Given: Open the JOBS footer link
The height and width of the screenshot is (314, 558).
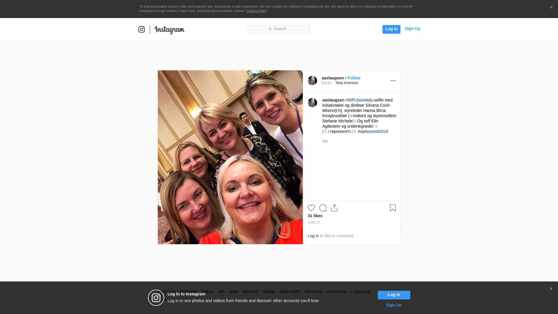Looking at the screenshot, I should click(233, 292).
